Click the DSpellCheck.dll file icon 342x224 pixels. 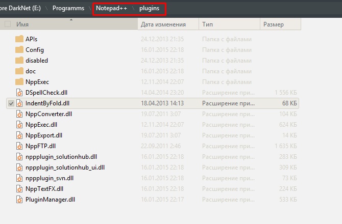19,93
